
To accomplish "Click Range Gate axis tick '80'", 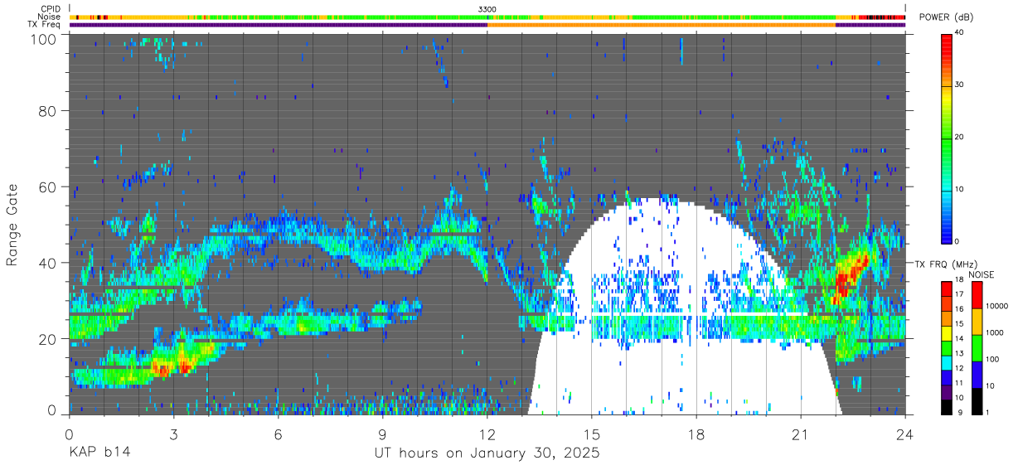I will point(47,110).
